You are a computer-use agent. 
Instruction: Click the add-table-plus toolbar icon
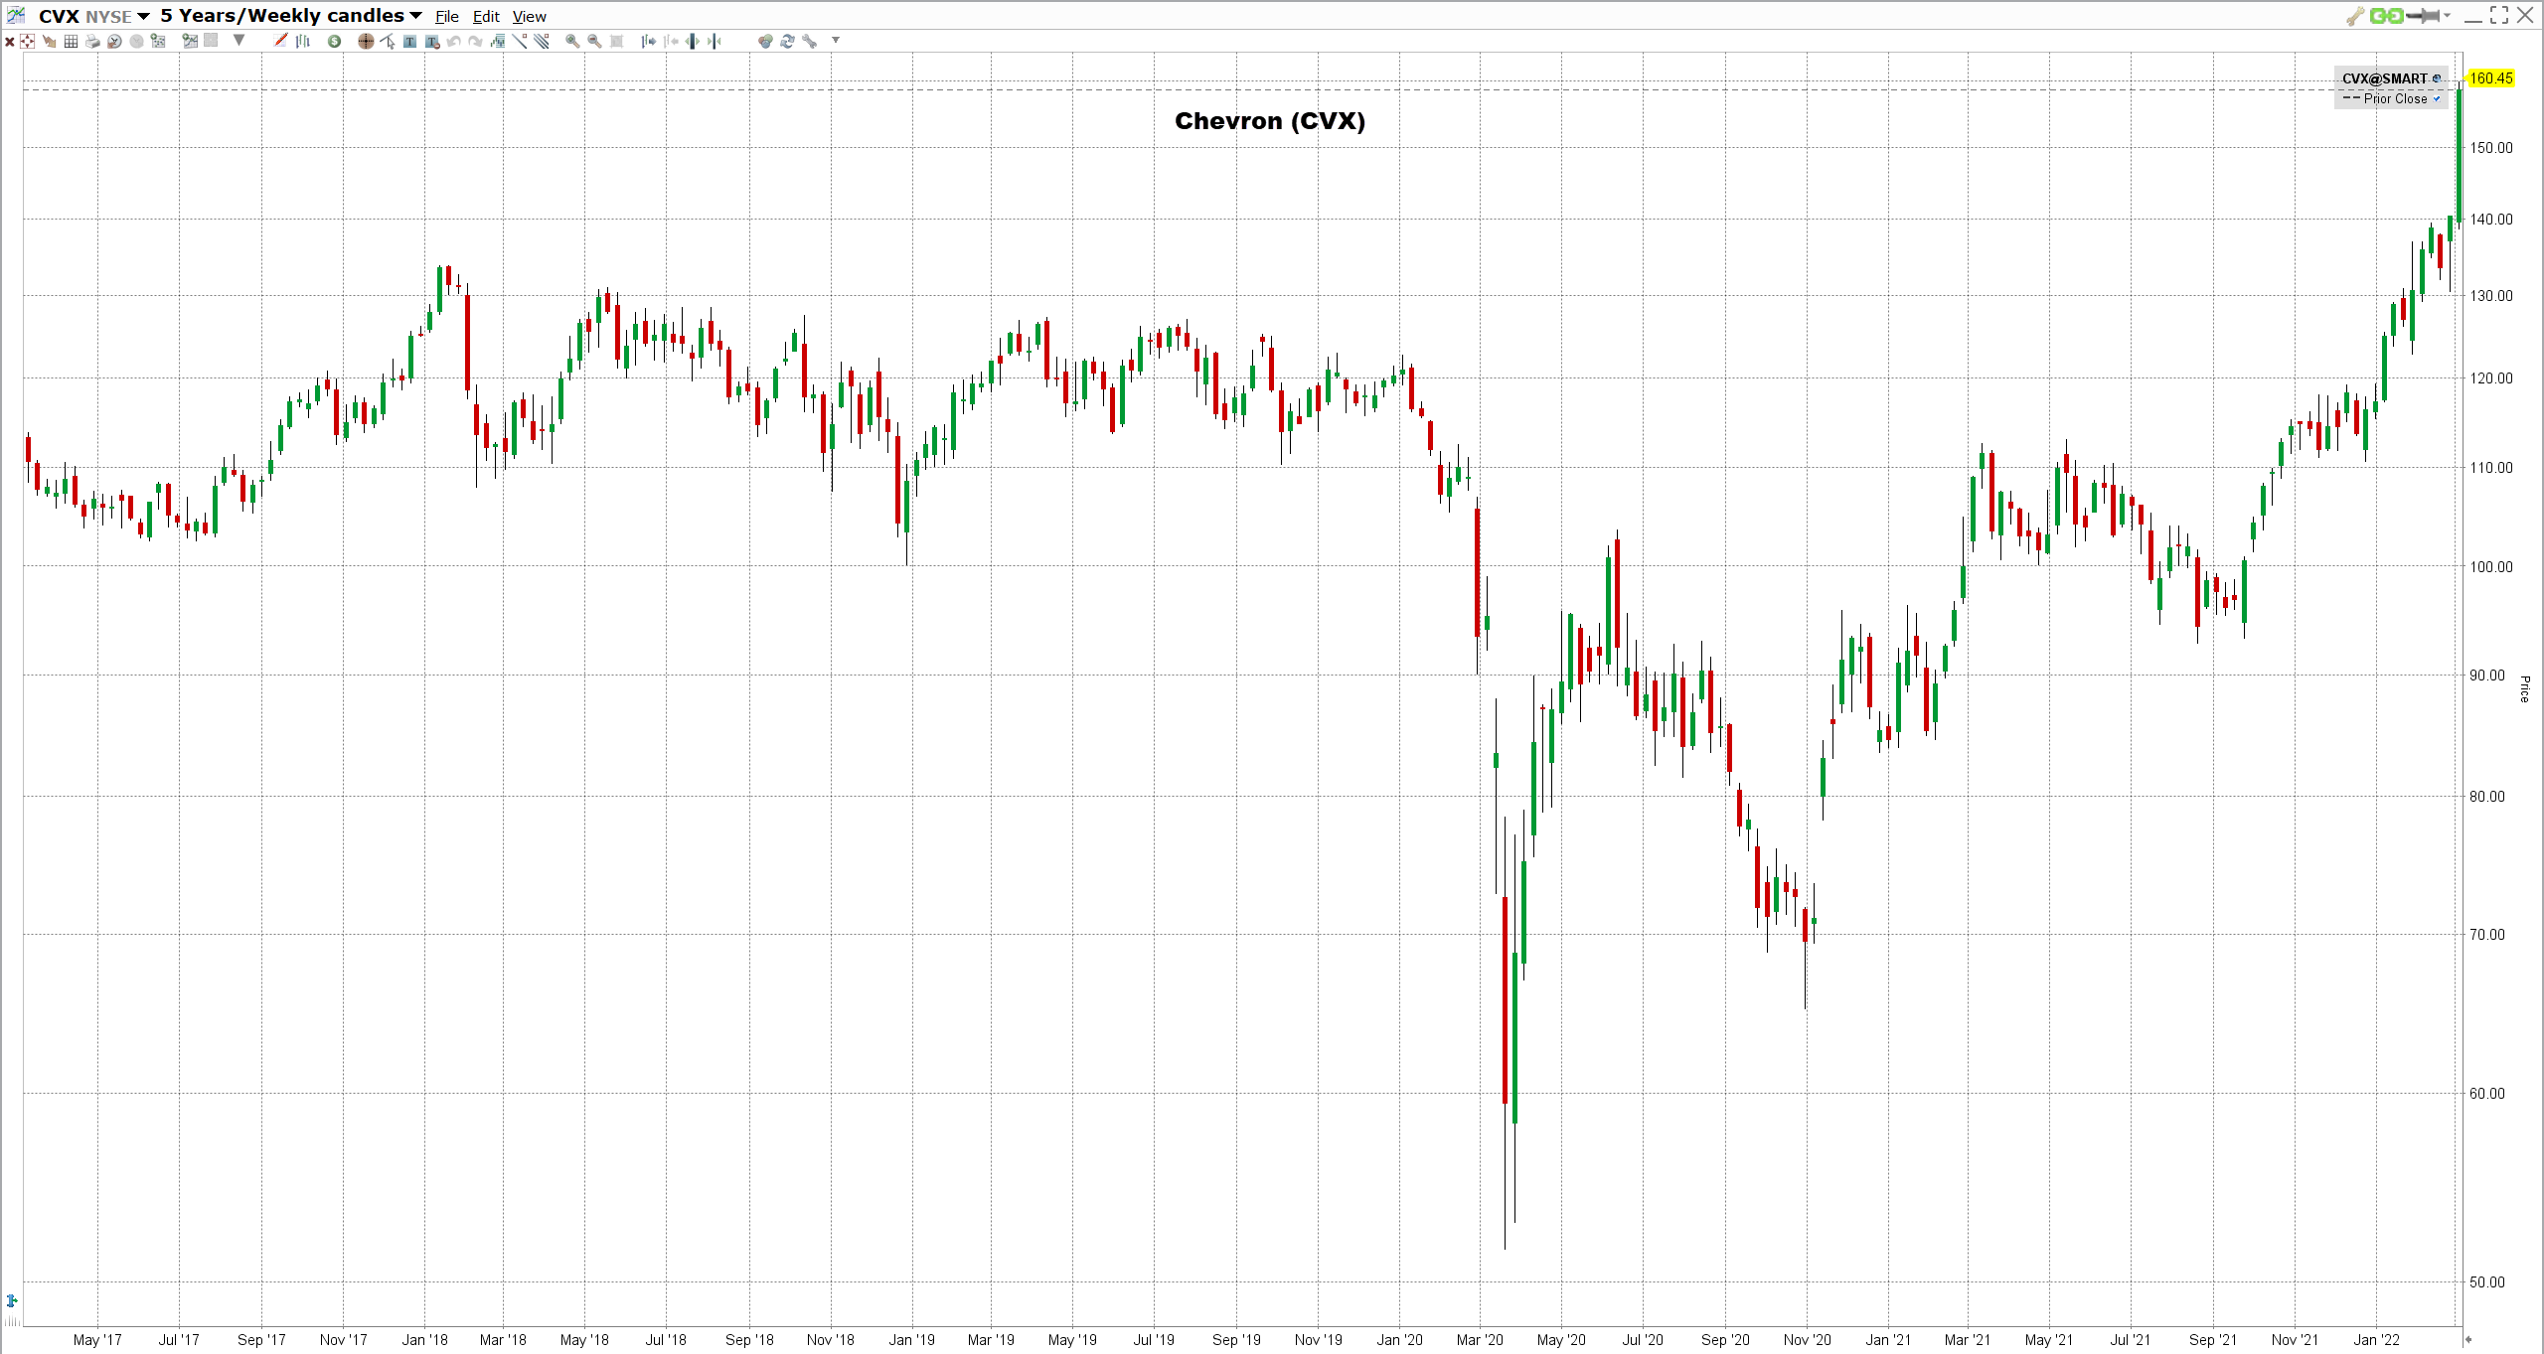click(x=158, y=41)
